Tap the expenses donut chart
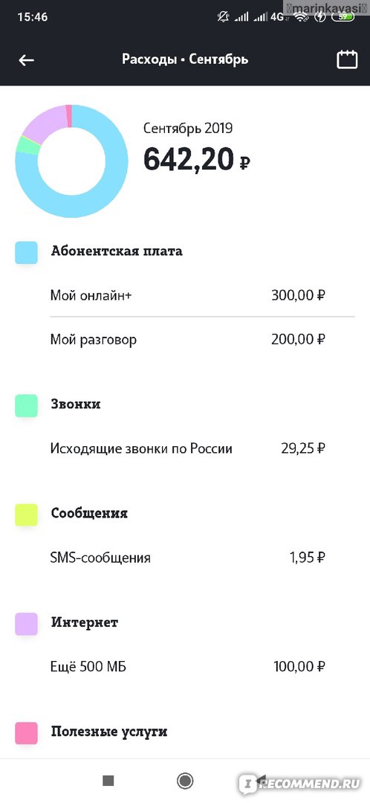 [71, 161]
